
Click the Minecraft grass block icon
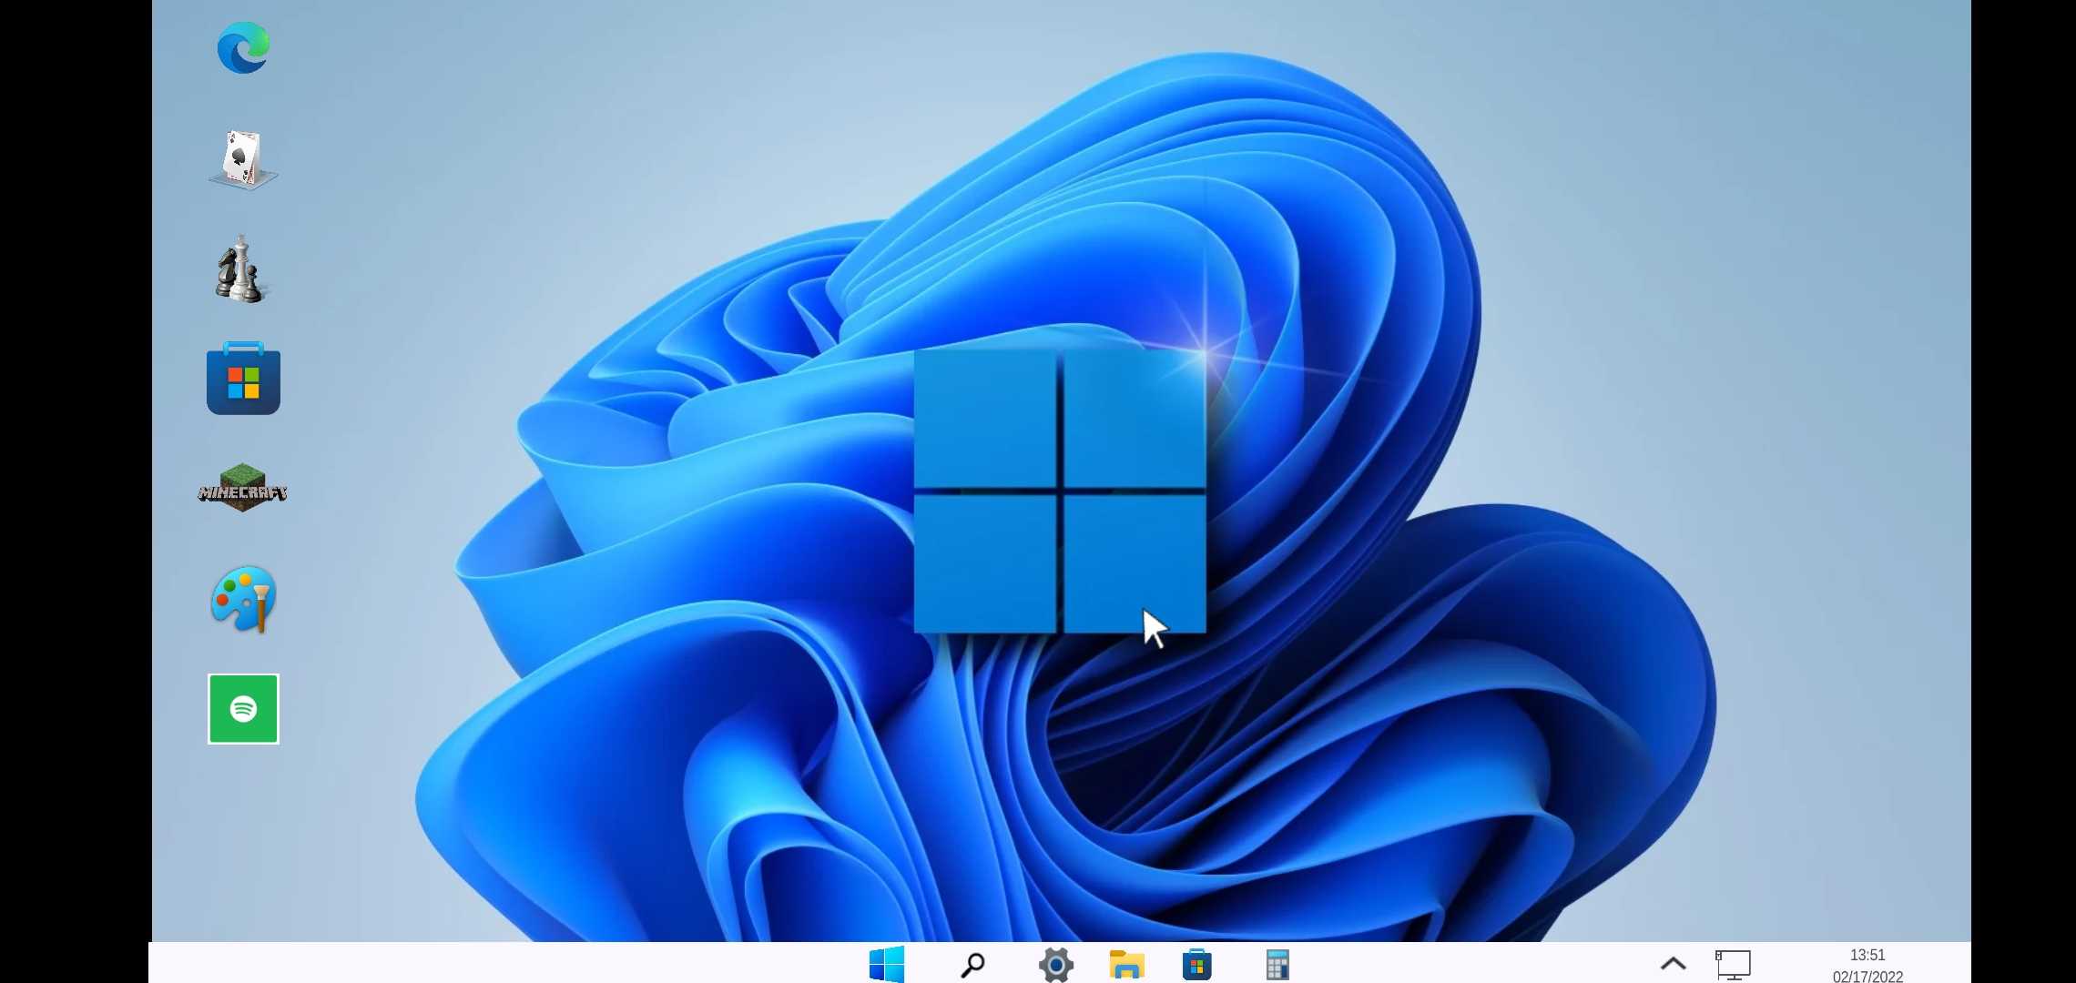(242, 489)
